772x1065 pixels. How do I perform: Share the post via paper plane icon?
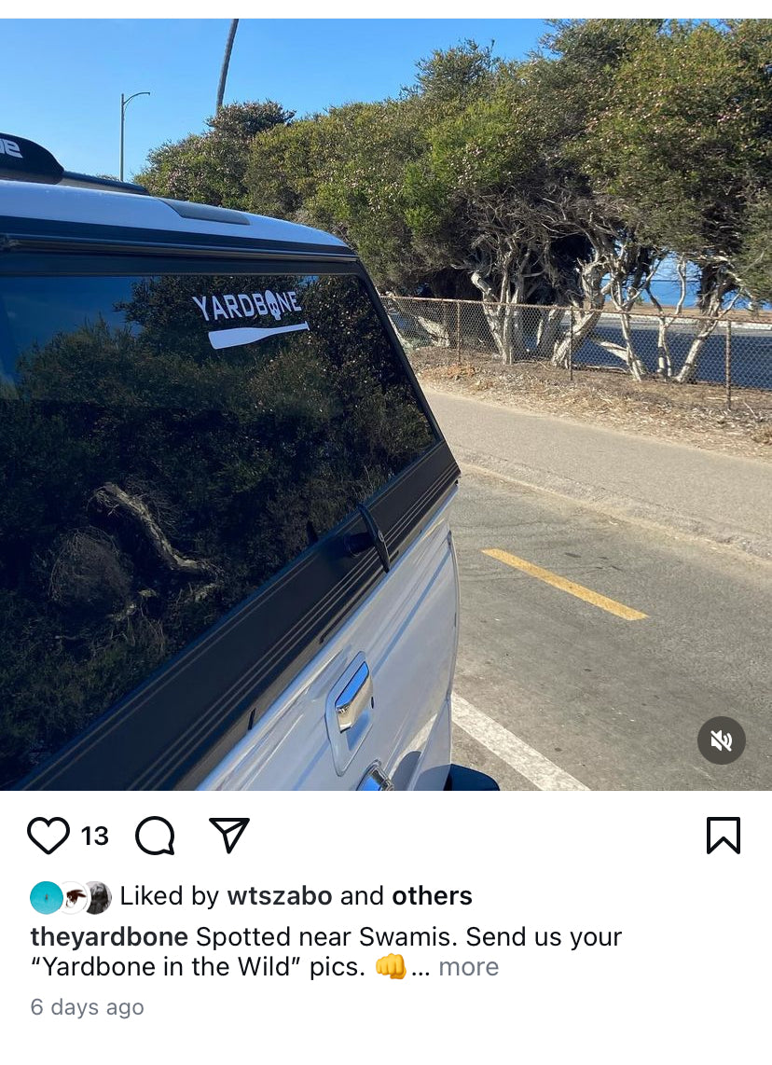coord(229,835)
